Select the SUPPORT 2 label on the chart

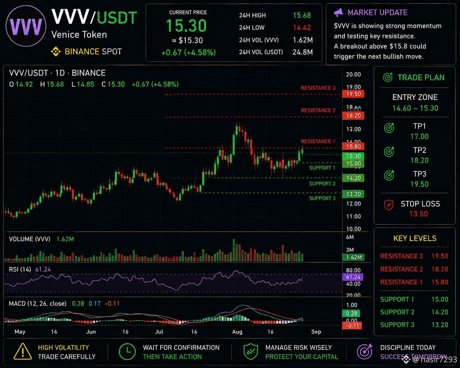pyautogui.click(x=322, y=184)
